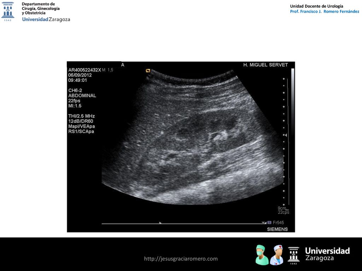Click the Universidad Zaragoza footer crest
The width and height of the screenshot is (362, 271).
click(293, 255)
